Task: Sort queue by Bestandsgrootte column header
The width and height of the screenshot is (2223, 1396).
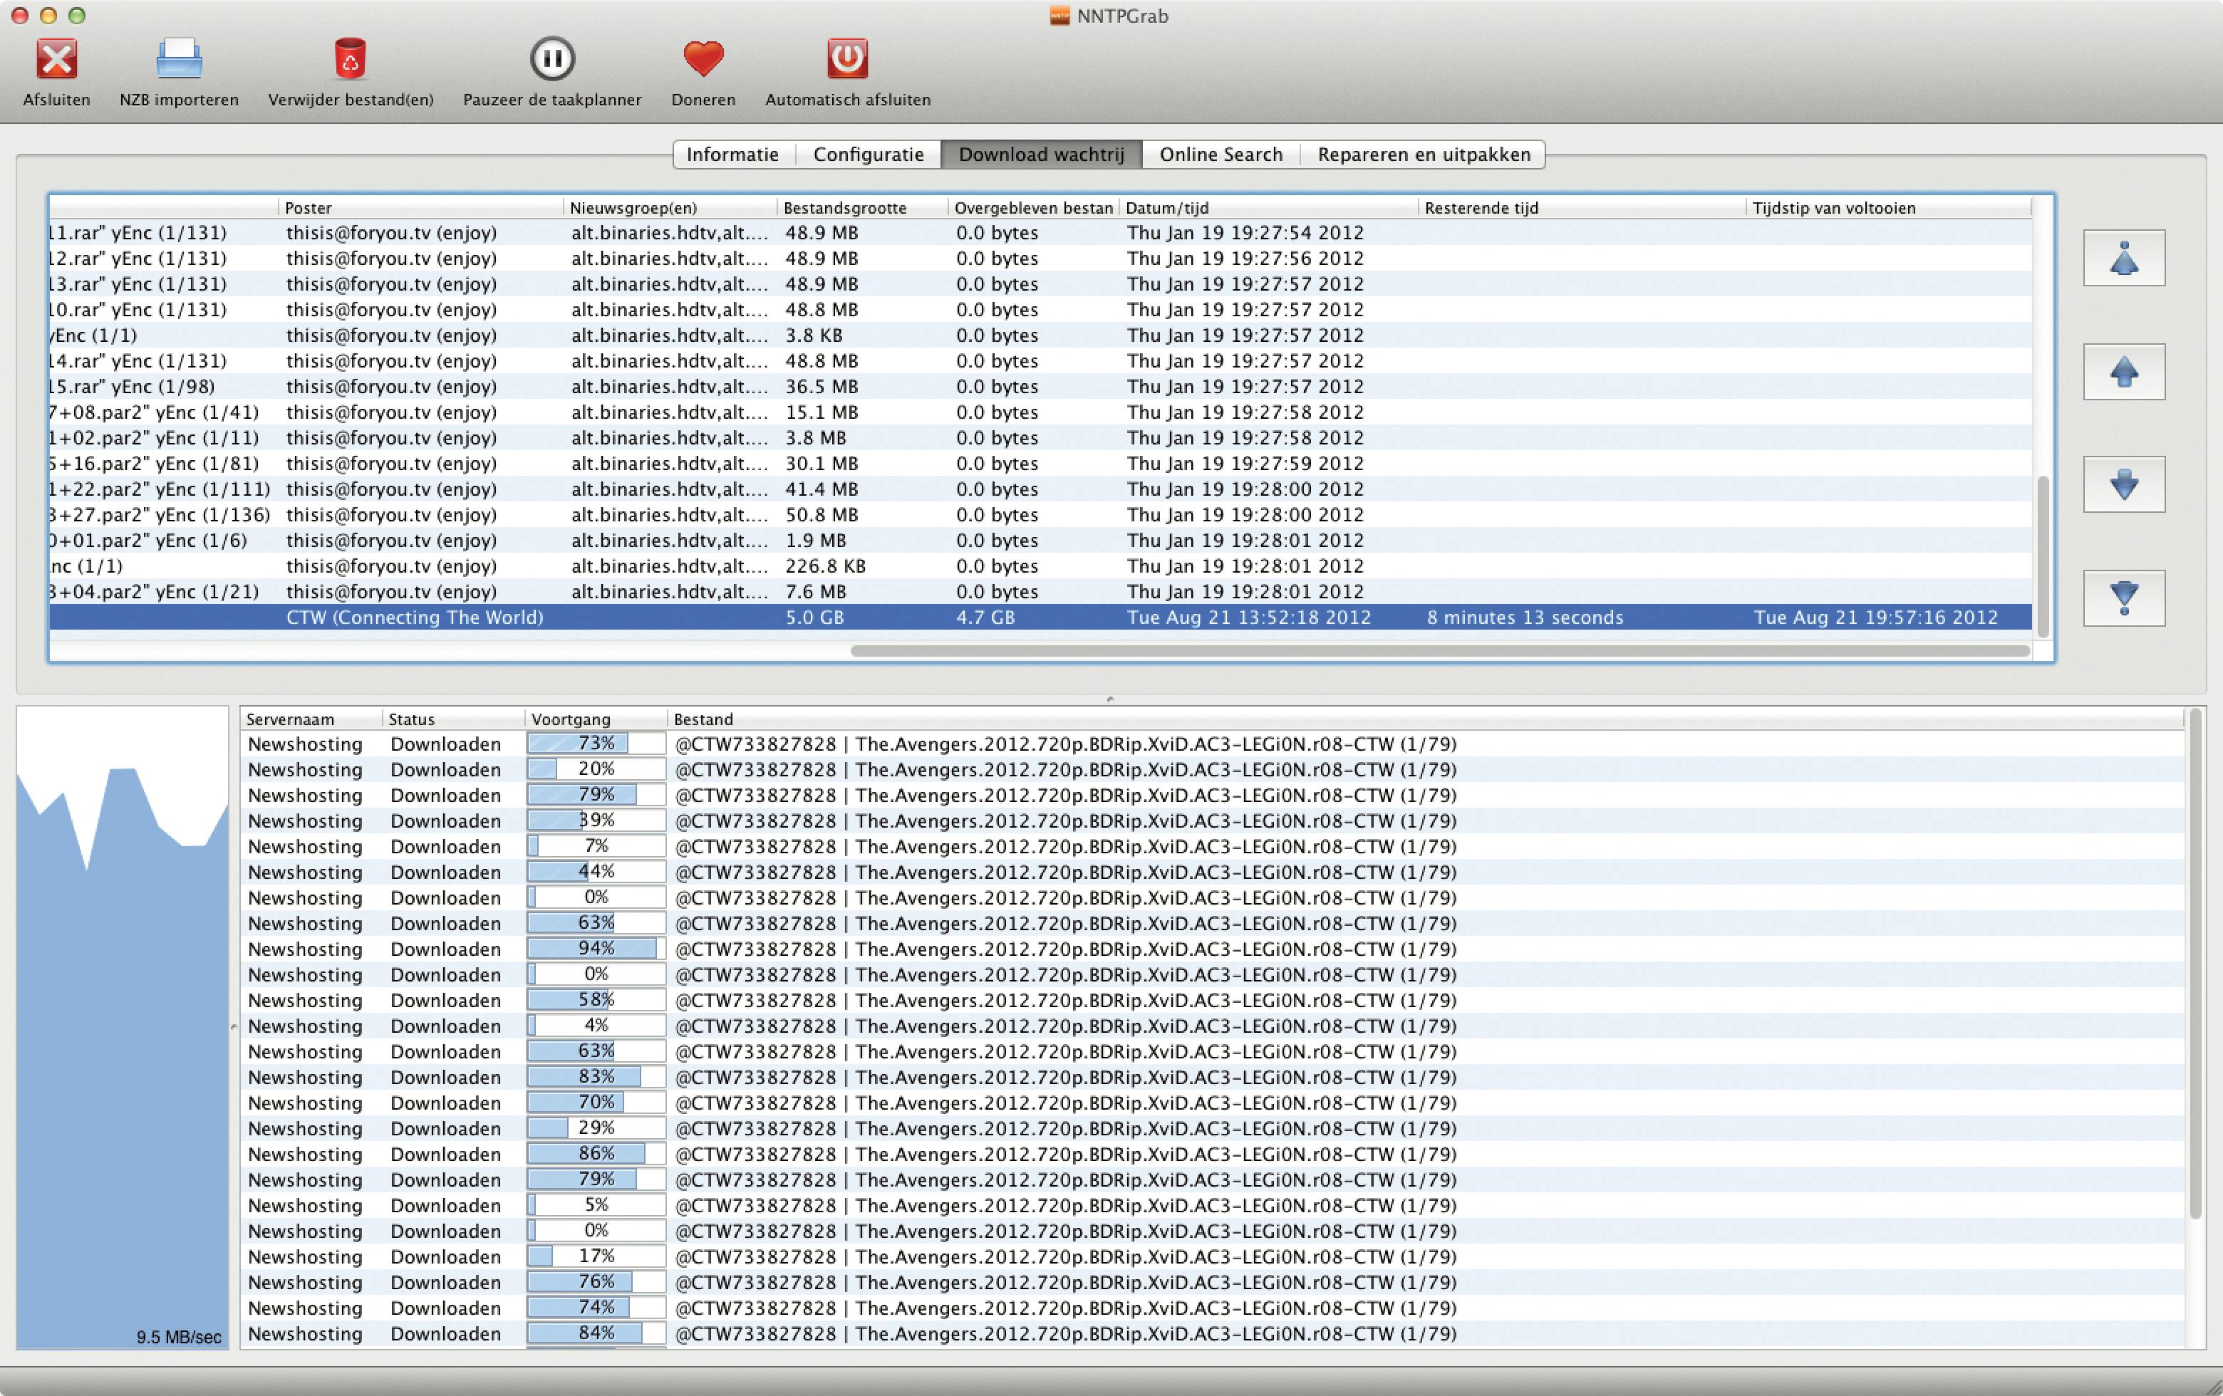Action: 845,209
